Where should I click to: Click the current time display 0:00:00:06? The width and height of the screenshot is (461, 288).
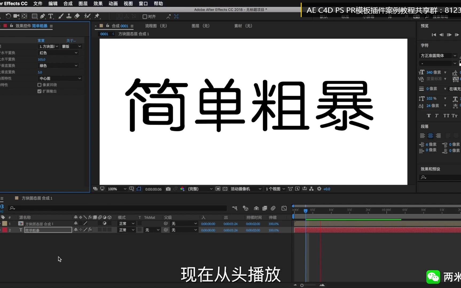click(x=153, y=189)
